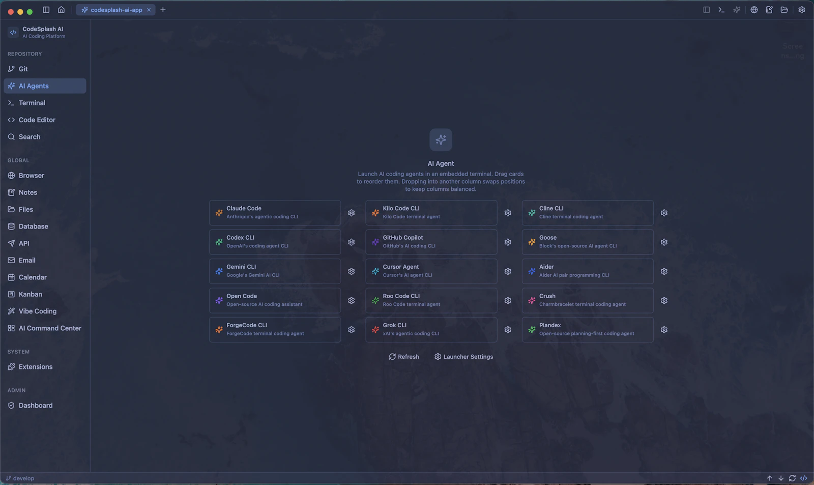Launch the Aider agent card
Screen dimensions: 814x485
[588, 271]
